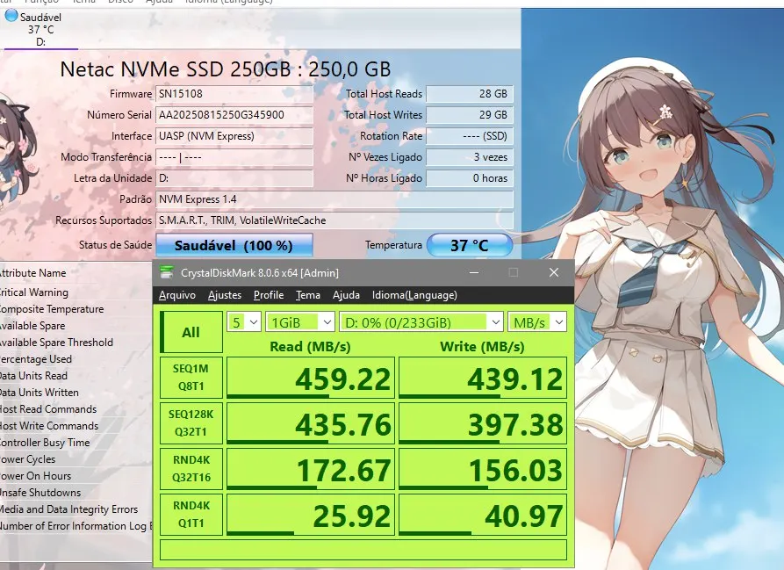Click the RND4K Q1T1 read result 25.92

coord(311,514)
